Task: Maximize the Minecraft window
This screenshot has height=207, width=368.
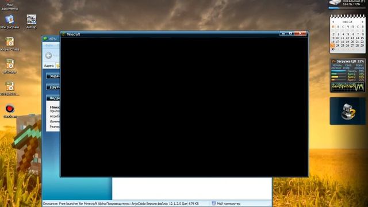Action: [x=290, y=34]
